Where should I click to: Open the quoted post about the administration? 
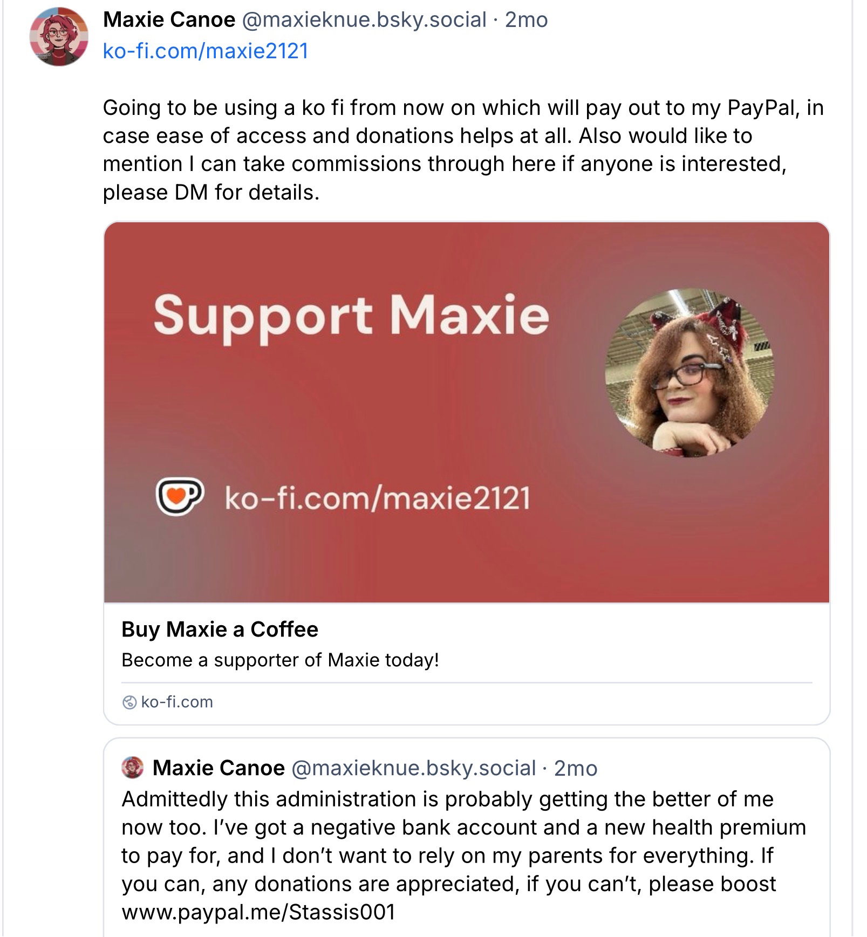[463, 842]
